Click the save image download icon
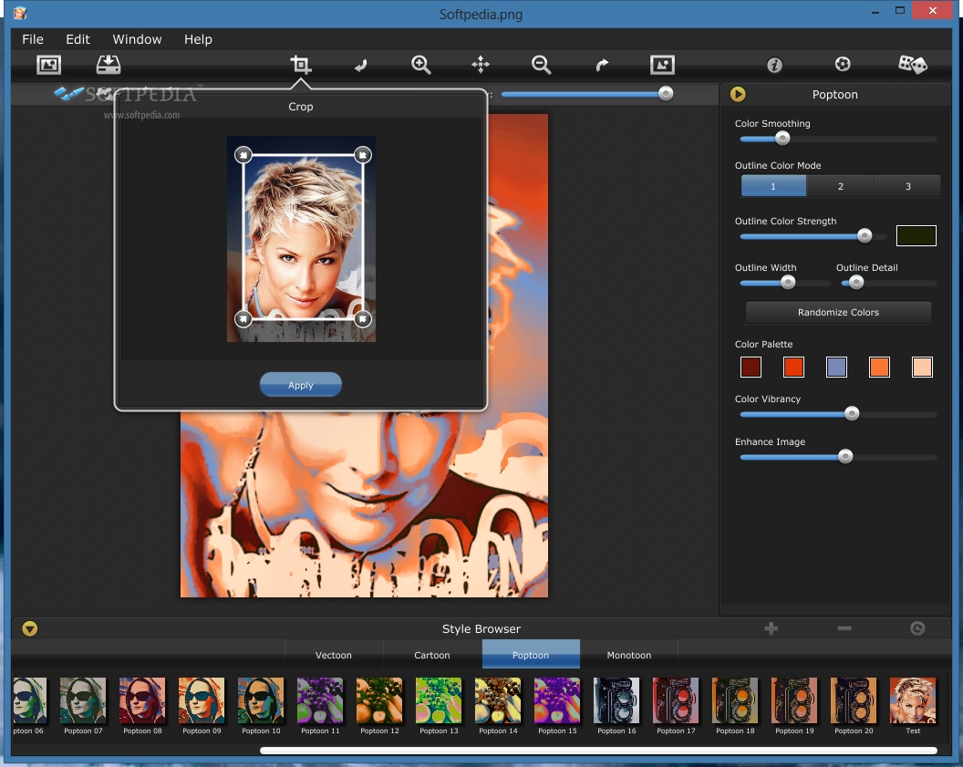The image size is (963, 767). (x=109, y=65)
